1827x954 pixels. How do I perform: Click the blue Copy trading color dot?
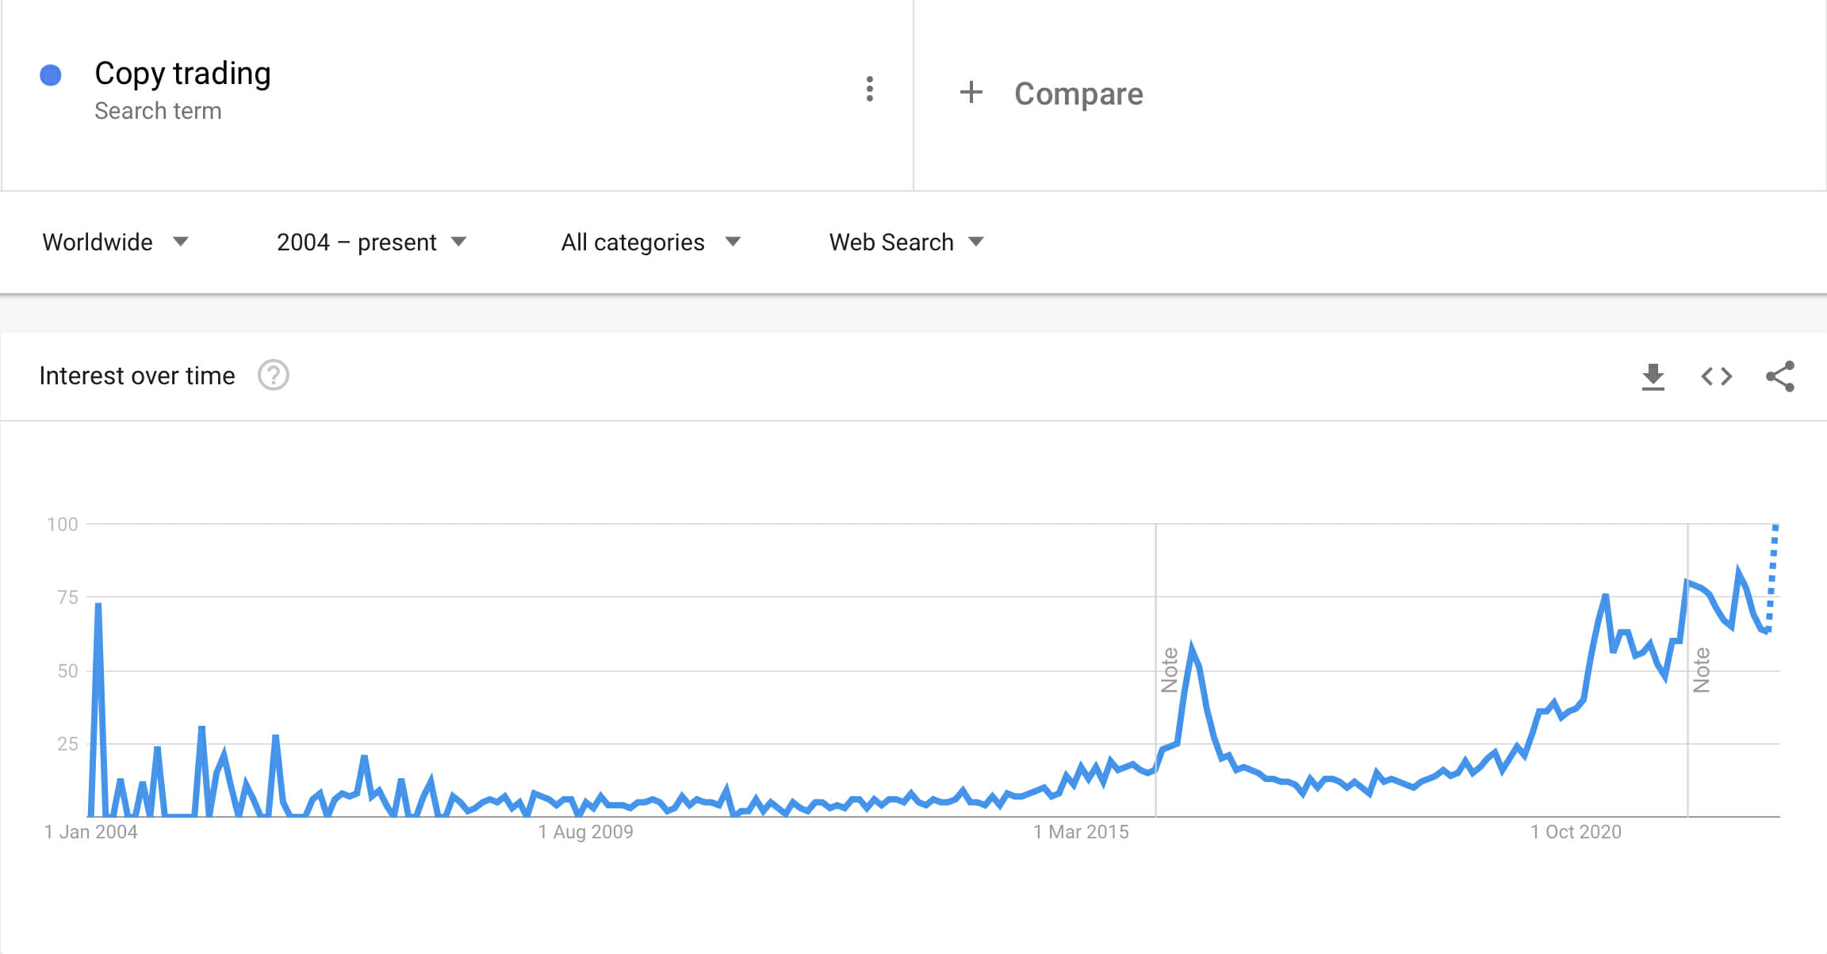coord(51,75)
